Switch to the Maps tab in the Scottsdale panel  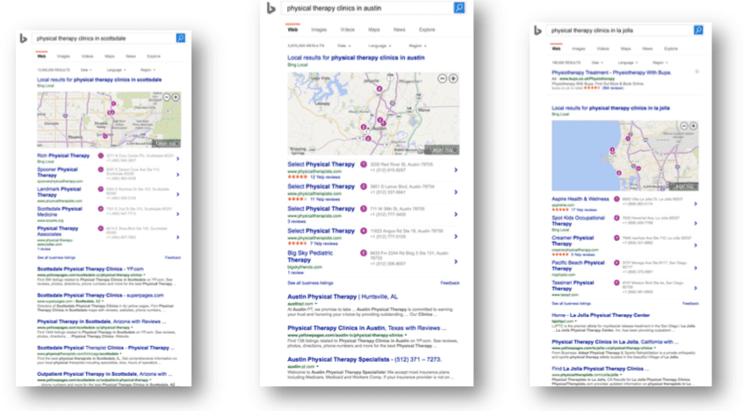coord(110,56)
